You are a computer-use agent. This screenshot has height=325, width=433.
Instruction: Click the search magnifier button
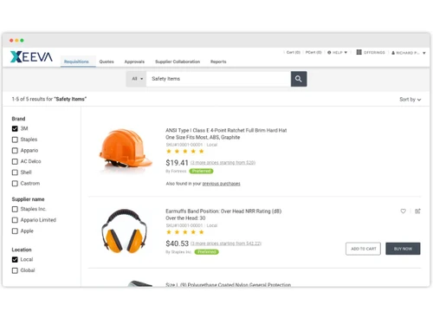(x=299, y=79)
